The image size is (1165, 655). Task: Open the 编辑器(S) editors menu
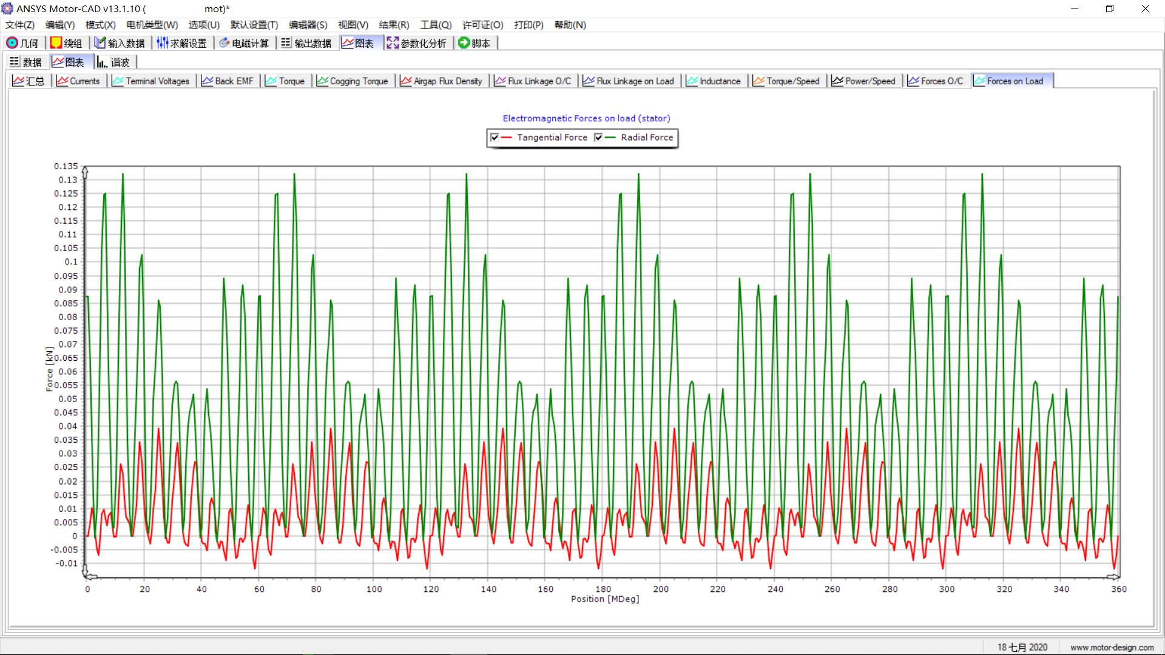[x=308, y=25]
